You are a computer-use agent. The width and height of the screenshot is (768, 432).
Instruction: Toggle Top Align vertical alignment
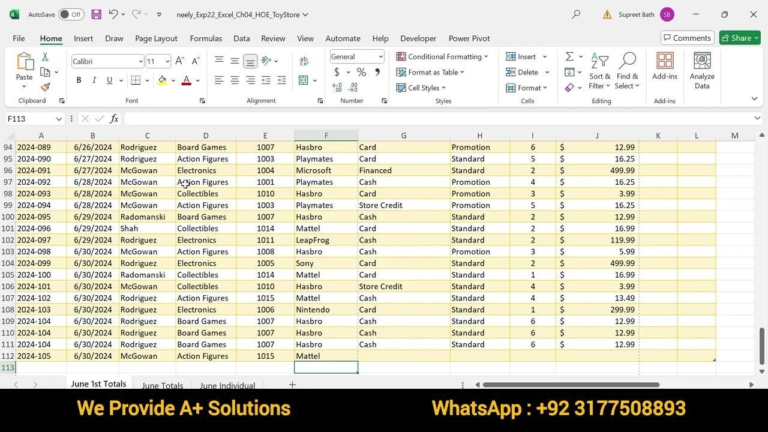point(219,61)
